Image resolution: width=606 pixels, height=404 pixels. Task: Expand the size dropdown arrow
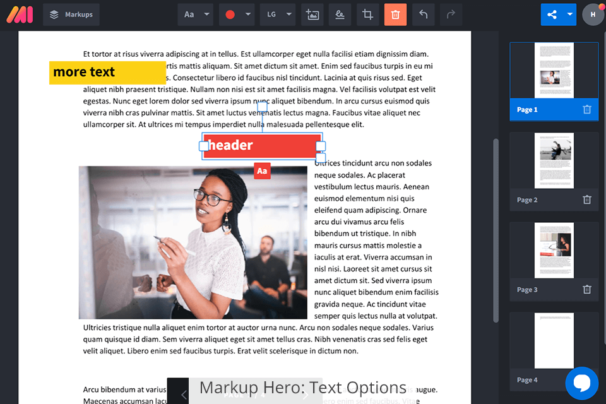tap(289, 15)
